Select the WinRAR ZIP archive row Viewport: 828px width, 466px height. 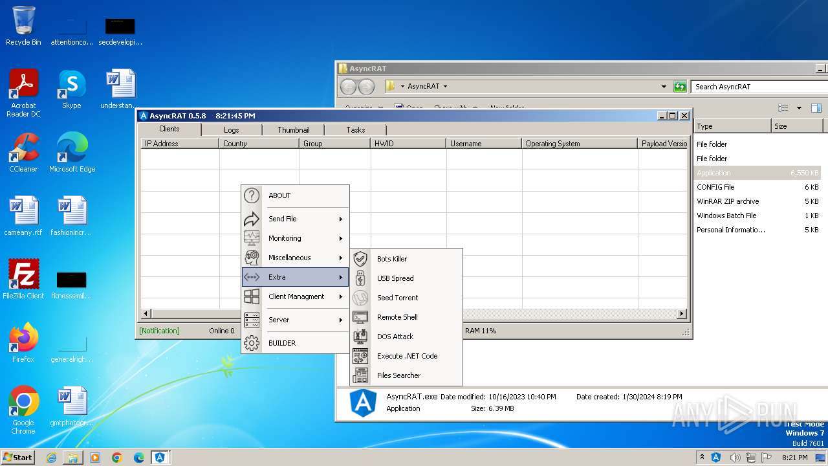[757, 201]
